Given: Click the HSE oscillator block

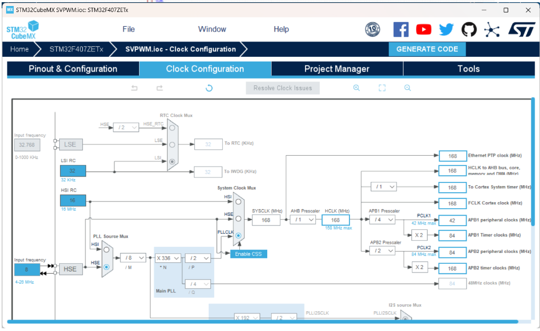Looking at the screenshot, I should (70, 269).
